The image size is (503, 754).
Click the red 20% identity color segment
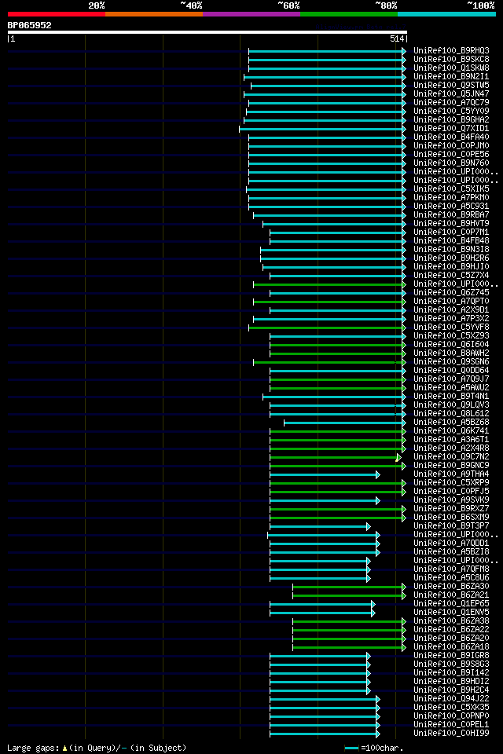pyautogui.click(x=57, y=14)
